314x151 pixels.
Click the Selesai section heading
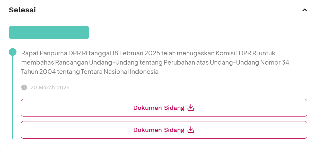point(22,10)
